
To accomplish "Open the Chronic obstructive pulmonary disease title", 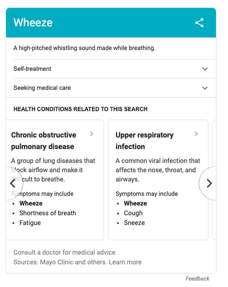I will click(x=44, y=141).
